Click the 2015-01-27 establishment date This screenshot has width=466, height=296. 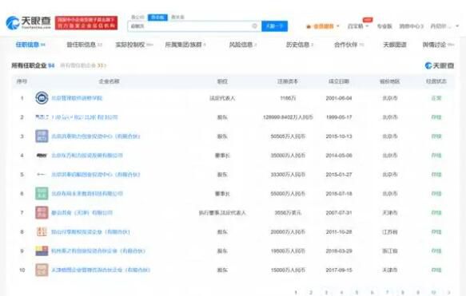pyautogui.click(x=339, y=175)
